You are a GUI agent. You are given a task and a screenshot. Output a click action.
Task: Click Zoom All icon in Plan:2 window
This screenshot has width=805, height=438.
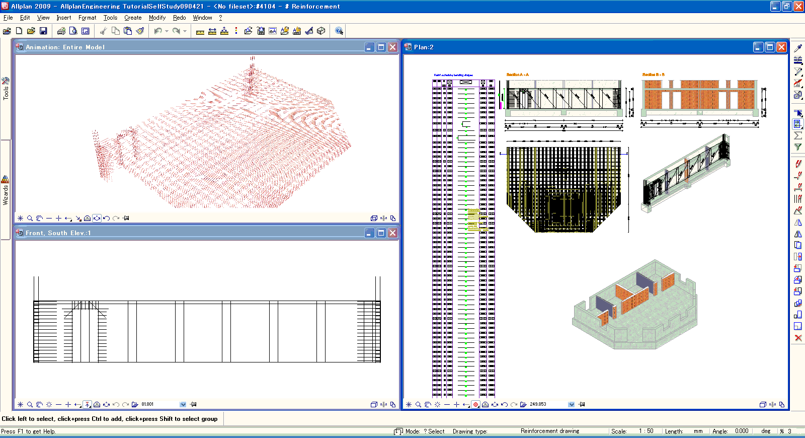tap(409, 404)
